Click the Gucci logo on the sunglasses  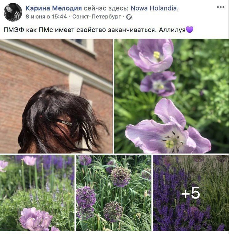pyautogui.click(x=67, y=123)
